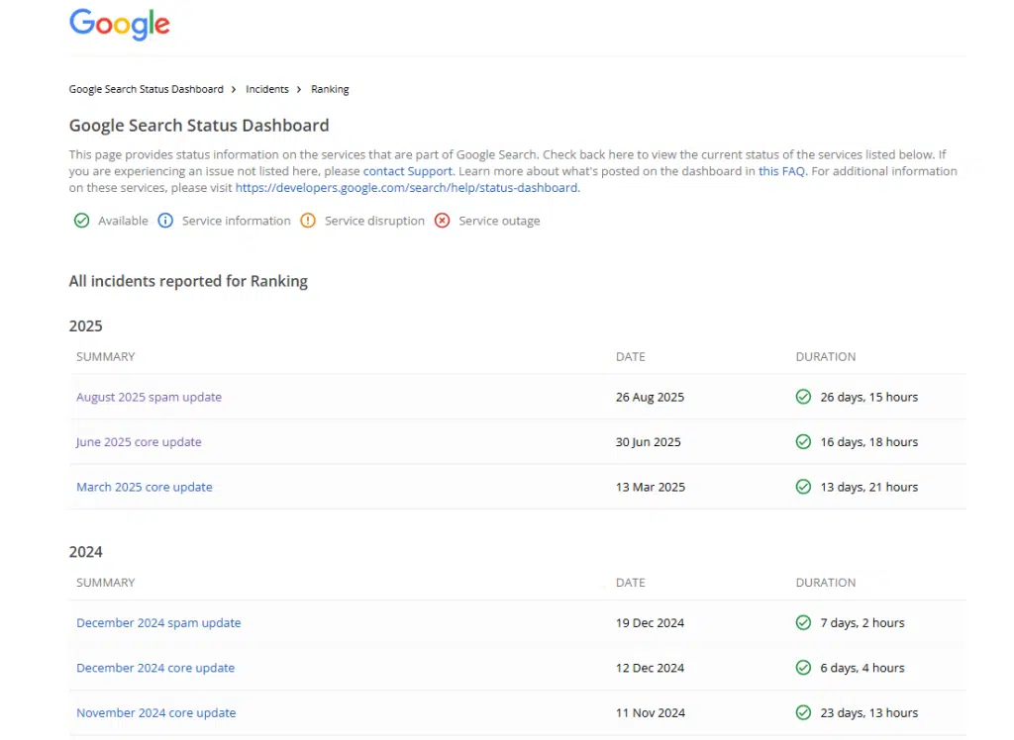Click green checkmark beside 23 days, 13 hours
Image resolution: width=1014 pixels, height=740 pixels.
point(803,713)
